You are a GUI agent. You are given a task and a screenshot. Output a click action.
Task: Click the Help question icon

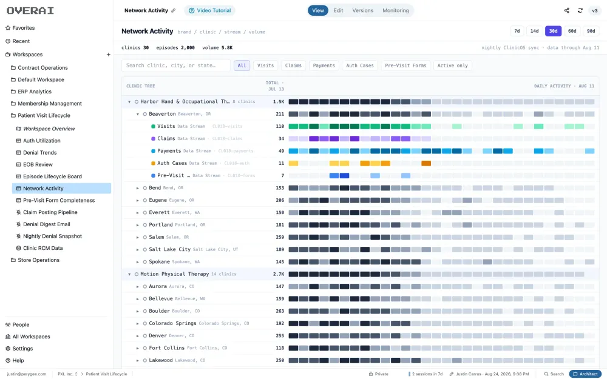click(x=8, y=361)
